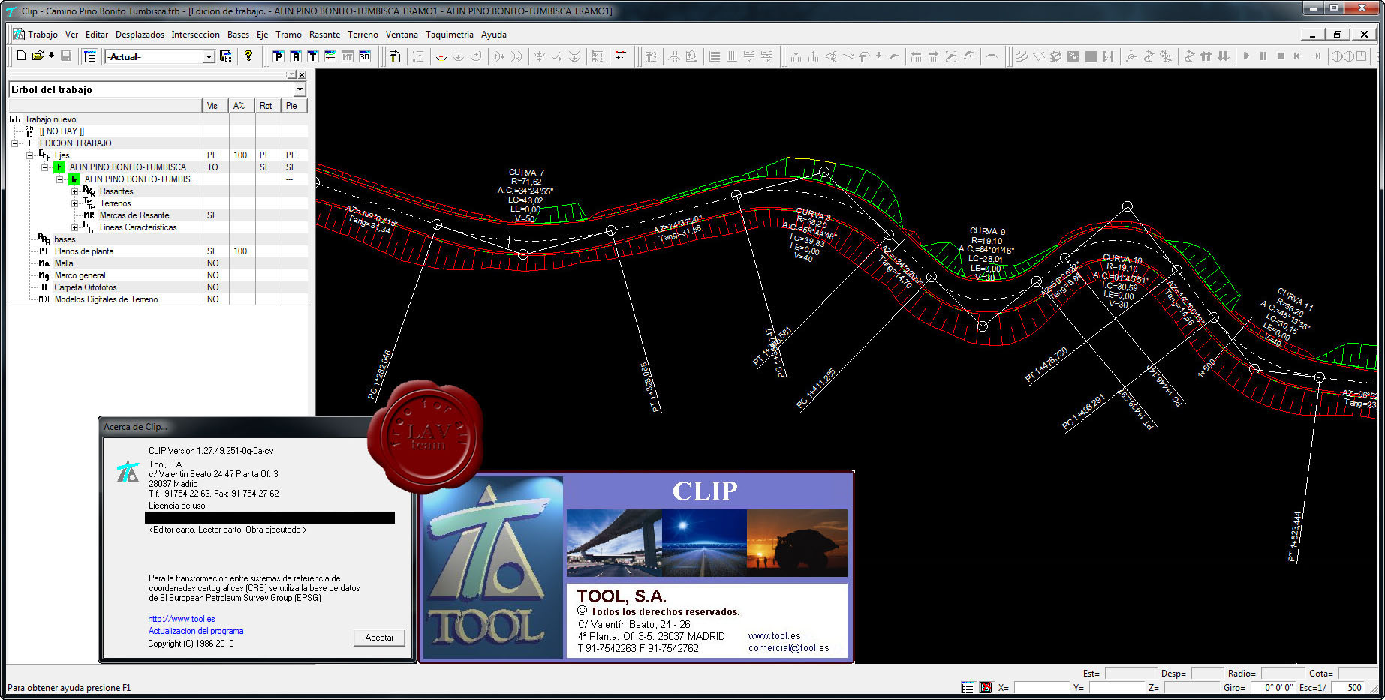Expand the Terrenos tree node

[74, 203]
